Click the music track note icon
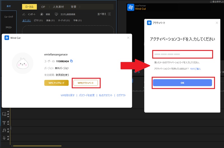Viewport: 224px width, 148px height. point(4,130)
